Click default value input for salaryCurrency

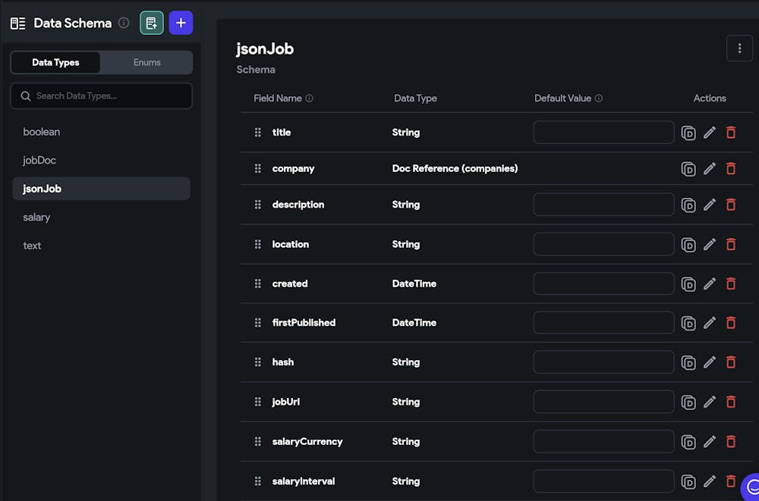click(x=603, y=441)
